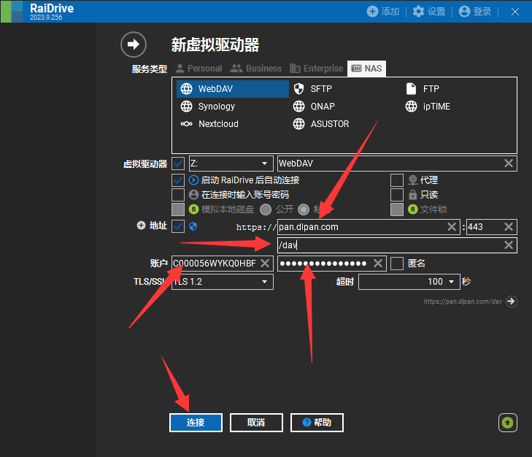The image size is (532, 457).
Task: Enable 在连接时输入账号密码 checkbox
Action: [x=178, y=194]
